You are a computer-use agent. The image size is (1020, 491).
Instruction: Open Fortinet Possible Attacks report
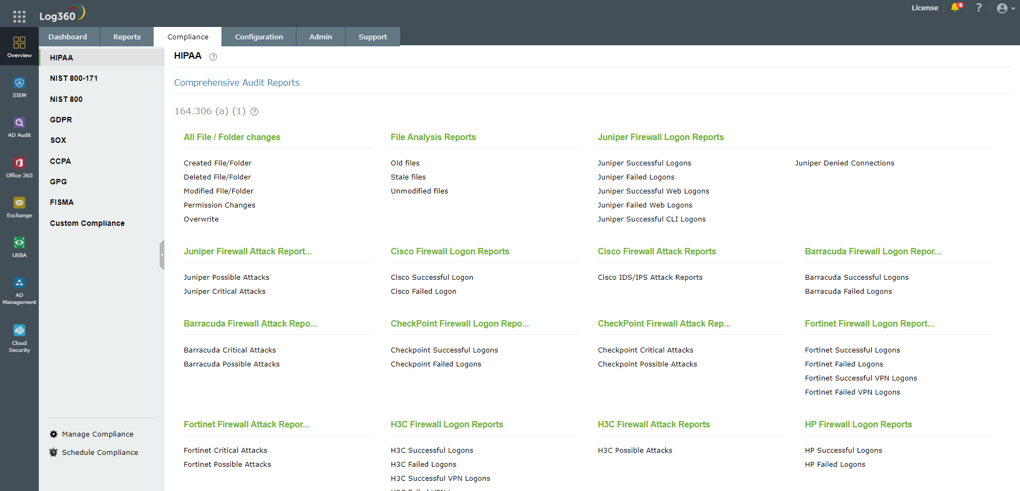[227, 464]
